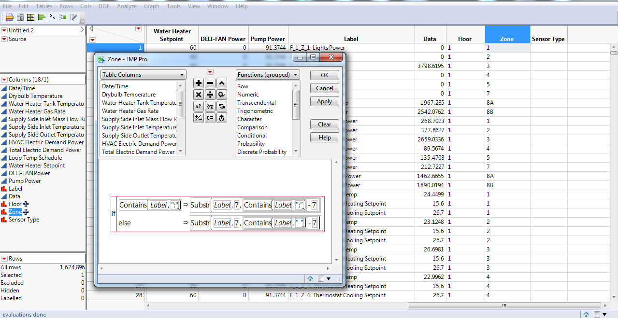This screenshot has width=618, height=318.
Task: Click the data cell with value 3798.6195
Action: click(x=430, y=66)
